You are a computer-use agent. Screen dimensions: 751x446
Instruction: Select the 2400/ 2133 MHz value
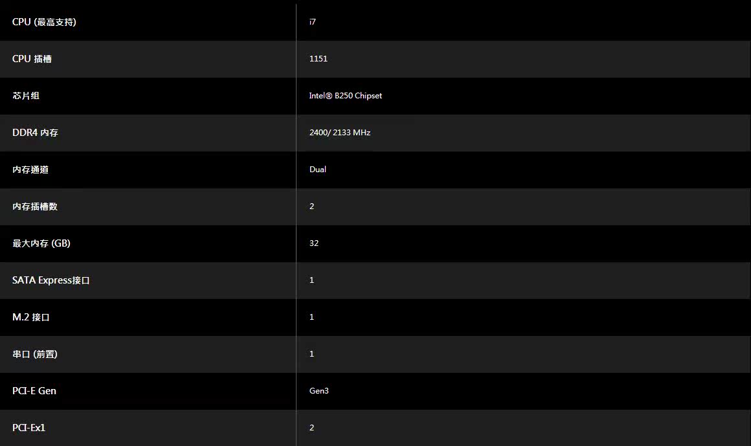[340, 133]
